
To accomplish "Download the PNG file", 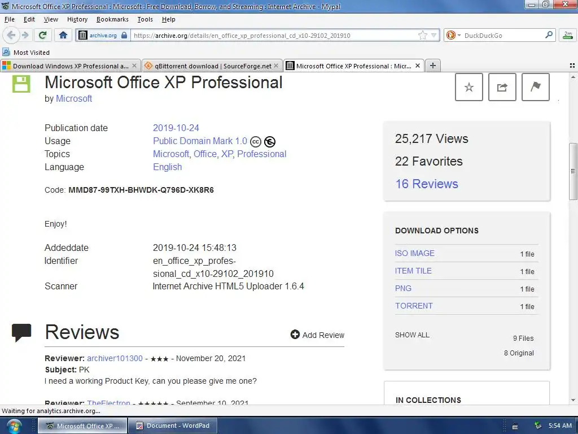I will point(403,288).
